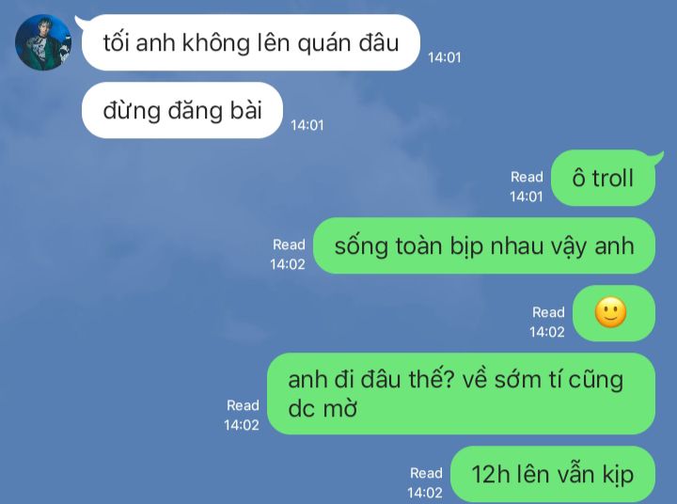Click the smiley face emoji message
677x504 pixels.
pyautogui.click(x=613, y=313)
